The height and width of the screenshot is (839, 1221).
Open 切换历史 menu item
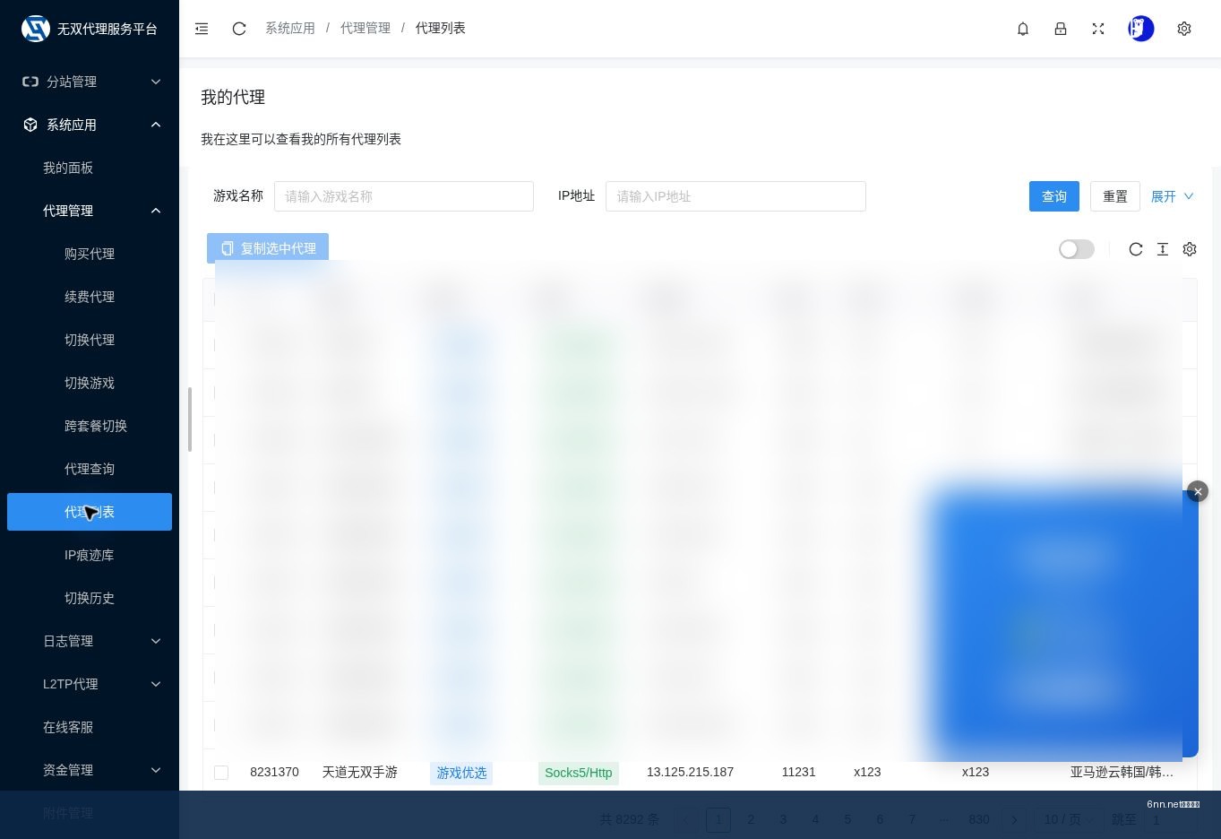pos(90,598)
